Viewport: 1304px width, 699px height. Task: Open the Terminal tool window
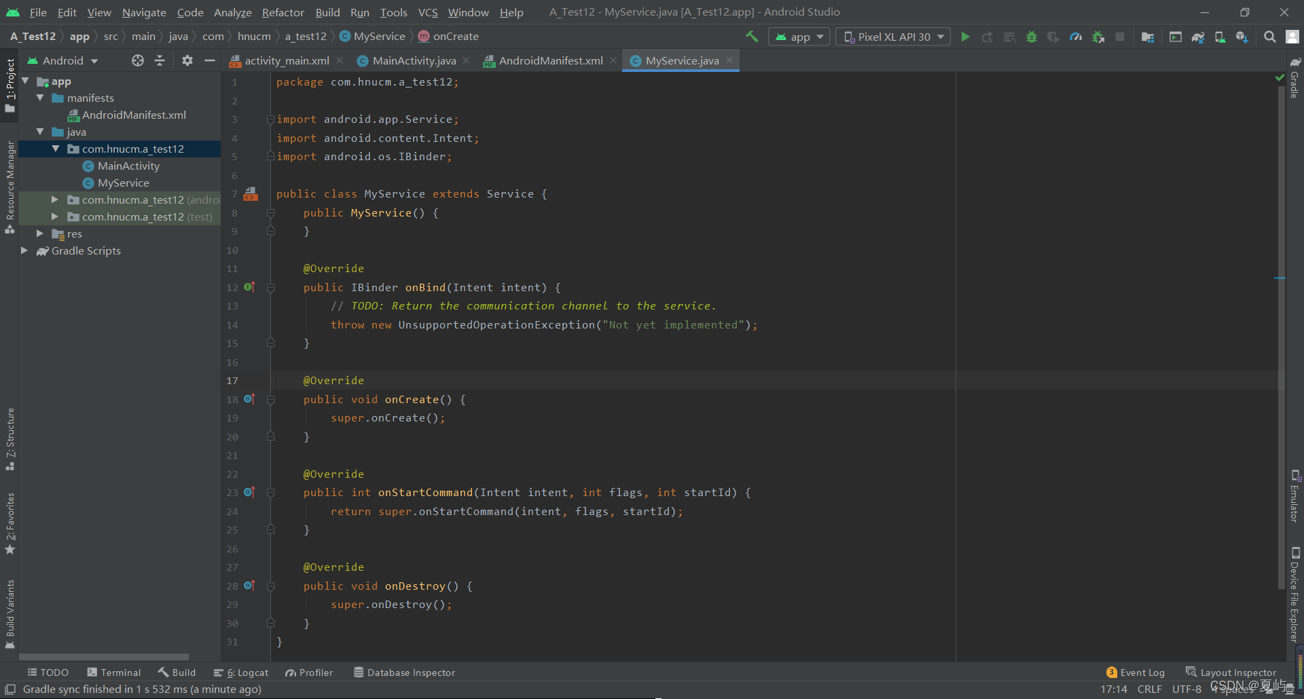[113, 673]
